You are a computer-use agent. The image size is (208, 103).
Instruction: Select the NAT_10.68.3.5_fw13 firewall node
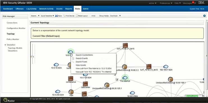coord(149,66)
